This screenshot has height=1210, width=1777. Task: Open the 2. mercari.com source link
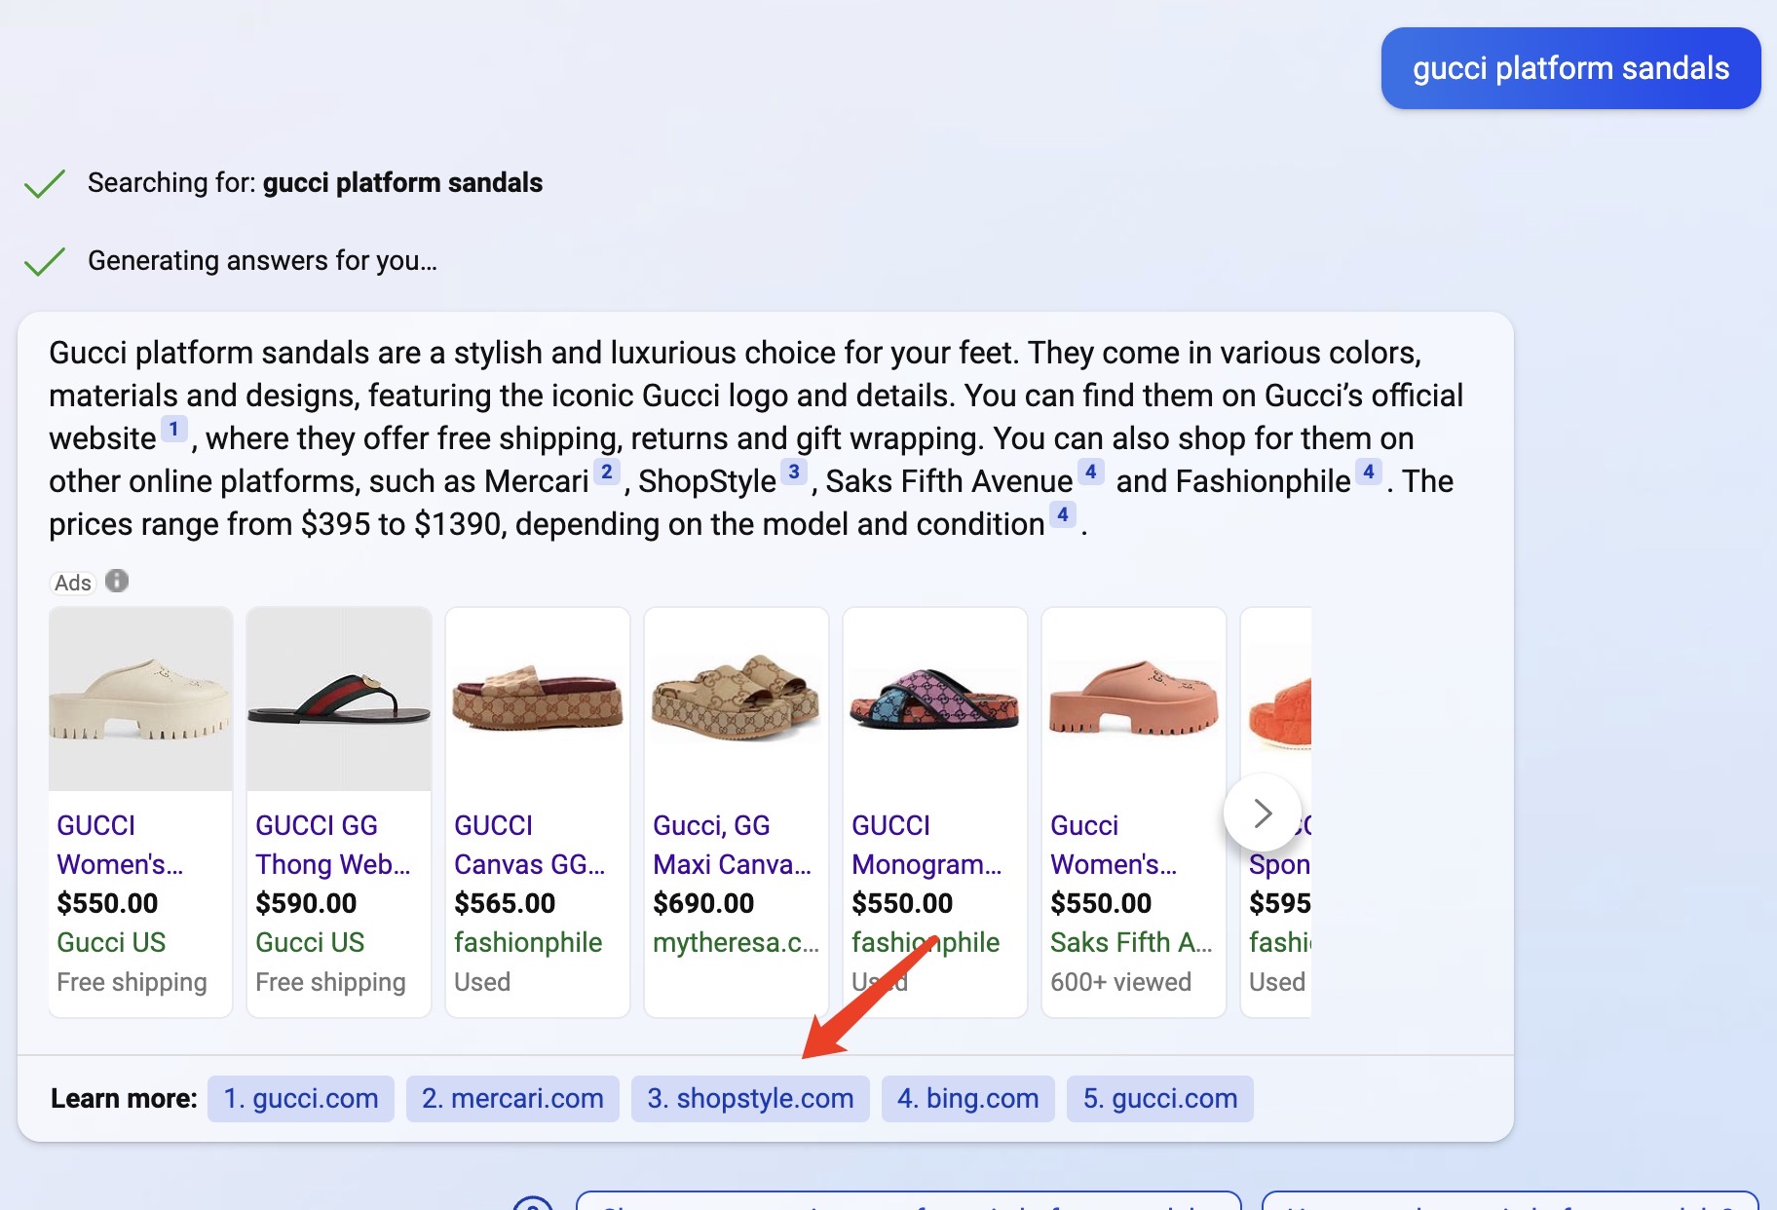pyautogui.click(x=512, y=1098)
